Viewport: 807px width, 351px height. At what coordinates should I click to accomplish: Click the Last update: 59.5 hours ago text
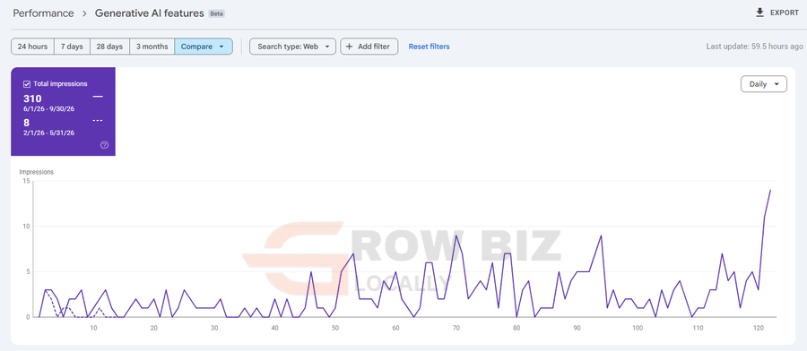(x=754, y=47)
